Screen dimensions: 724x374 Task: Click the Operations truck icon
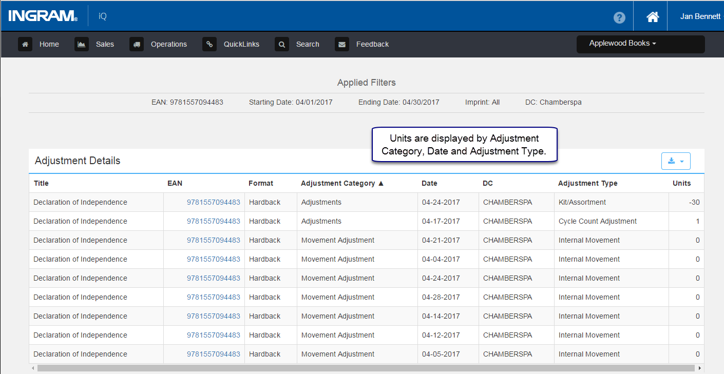[x=137, y=44]
